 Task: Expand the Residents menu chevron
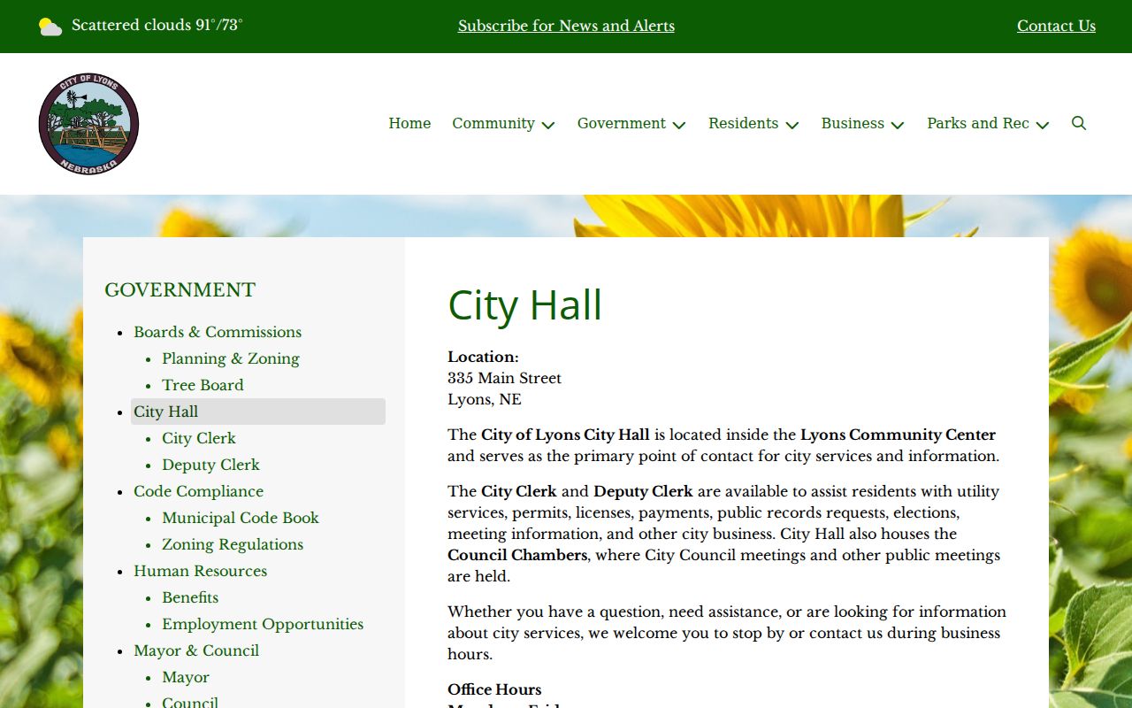(792, 125)
